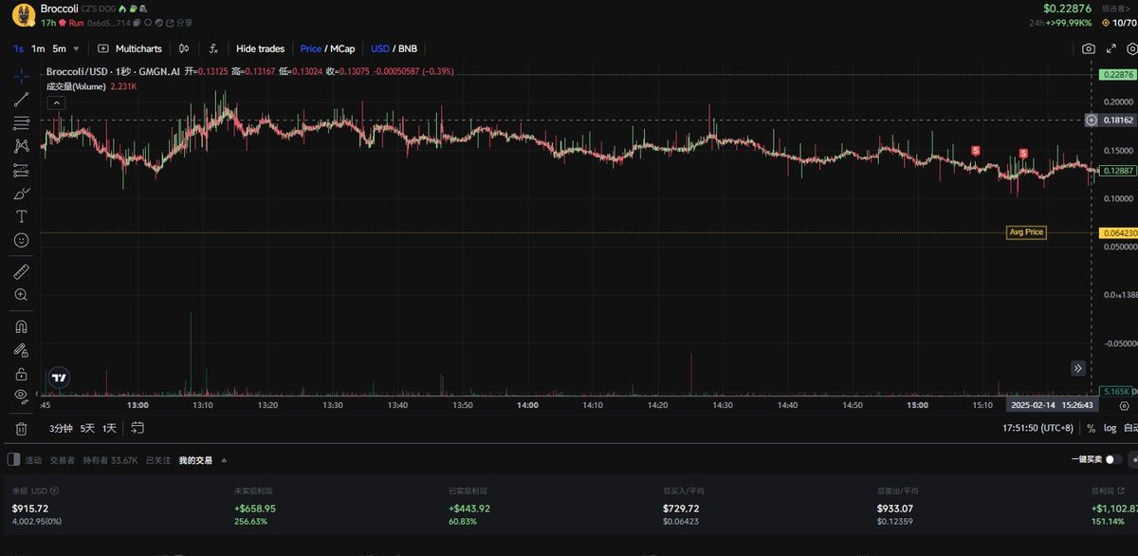The height and width of the screenshot is (556, 1138).
Task: Switch chart to Price display
Action: (310, 48)
